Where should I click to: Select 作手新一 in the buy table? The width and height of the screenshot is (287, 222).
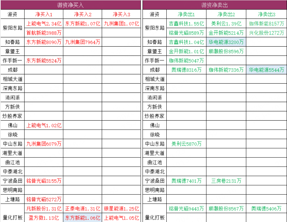pyautogui.click(x=12, y=60)
